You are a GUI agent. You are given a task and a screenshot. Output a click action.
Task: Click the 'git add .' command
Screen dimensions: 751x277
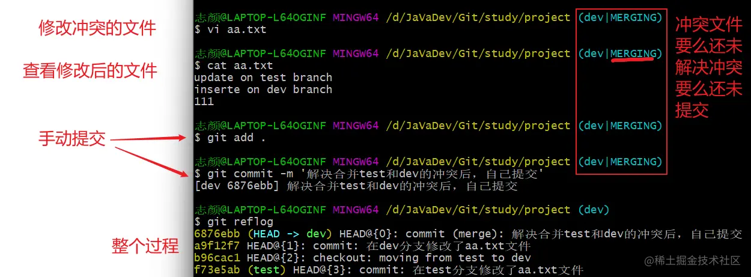pos(230,138)
